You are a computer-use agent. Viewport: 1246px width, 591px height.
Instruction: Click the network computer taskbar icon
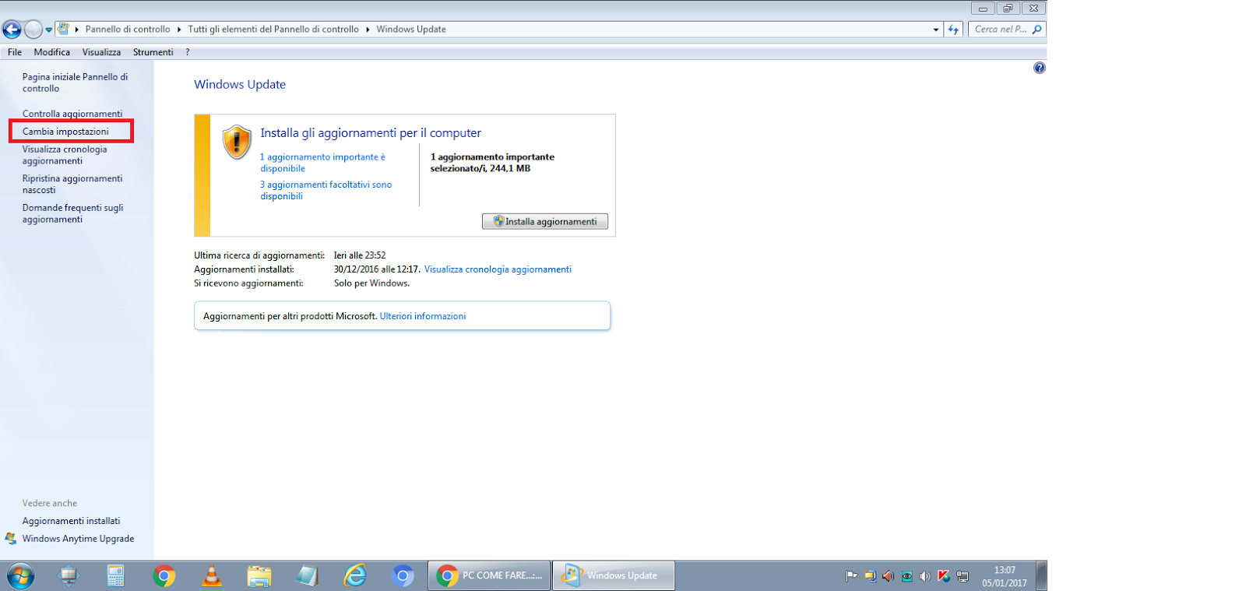pos(69,576)
